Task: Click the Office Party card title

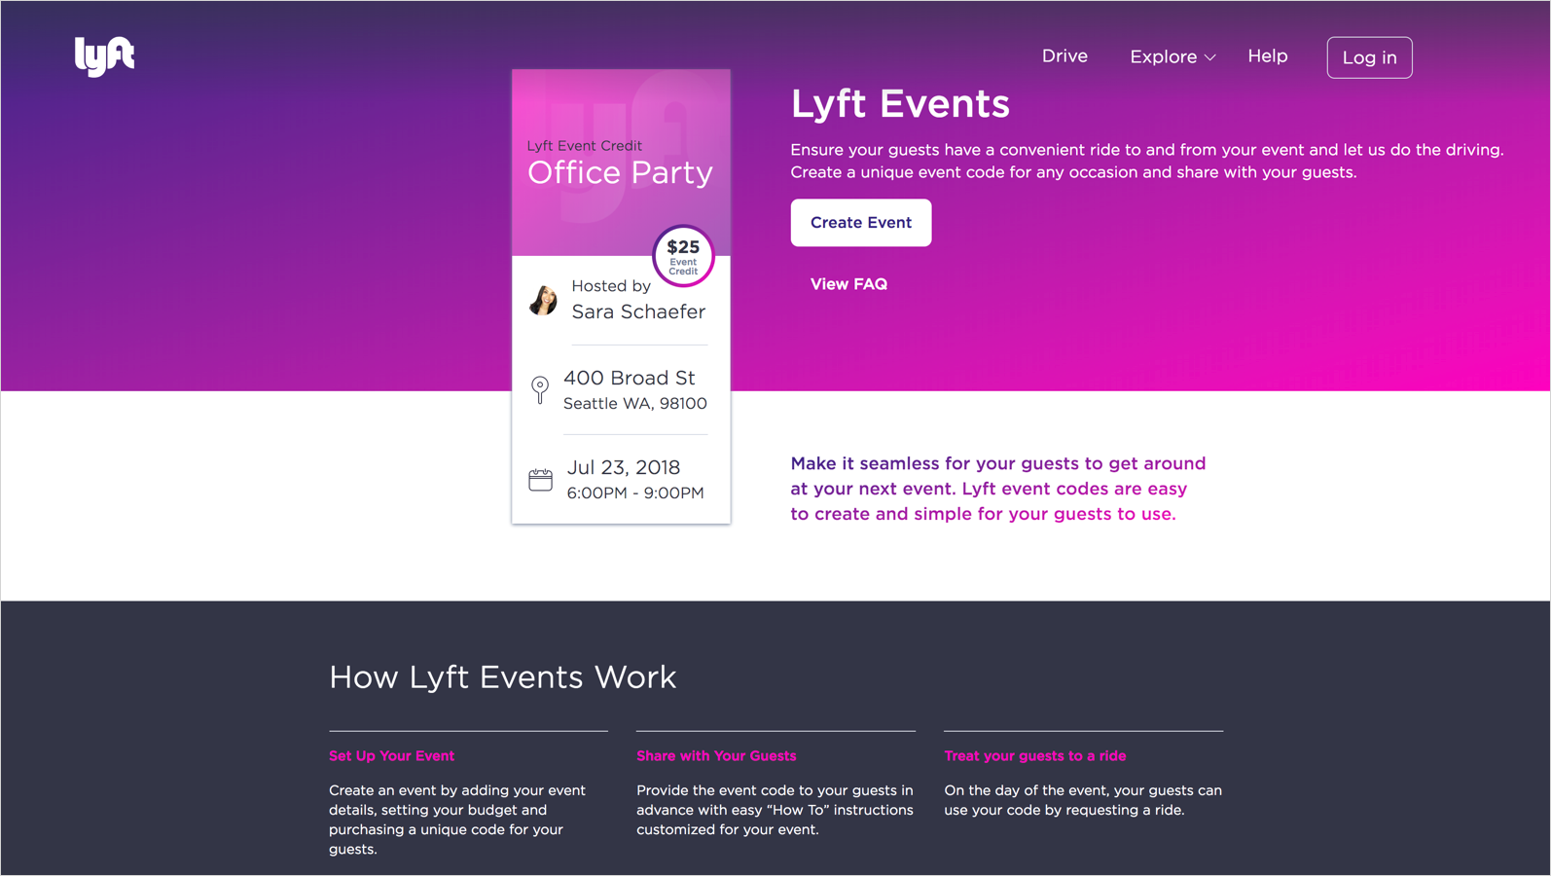Action: pos(620,173)
